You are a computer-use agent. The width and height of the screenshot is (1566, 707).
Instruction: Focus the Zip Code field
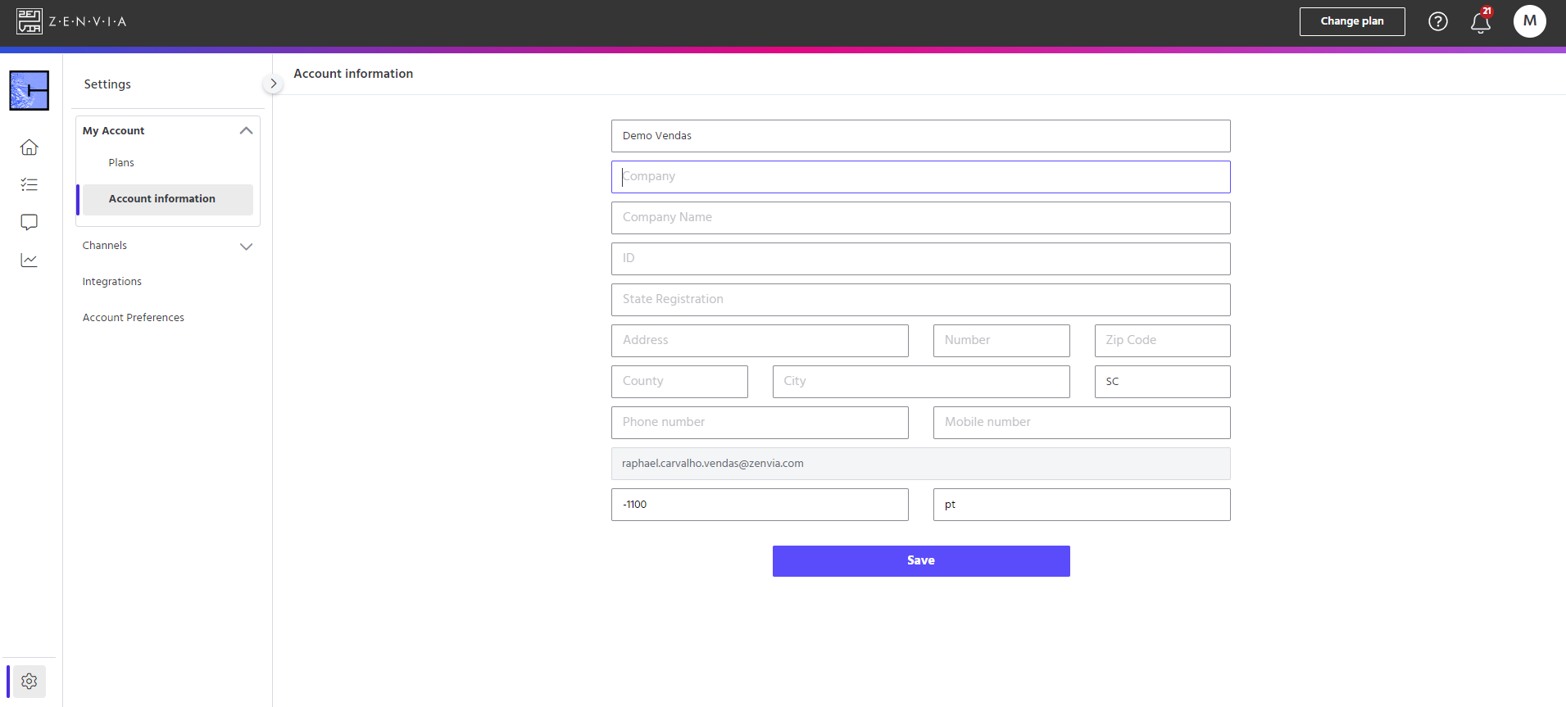pos(1163,341)
